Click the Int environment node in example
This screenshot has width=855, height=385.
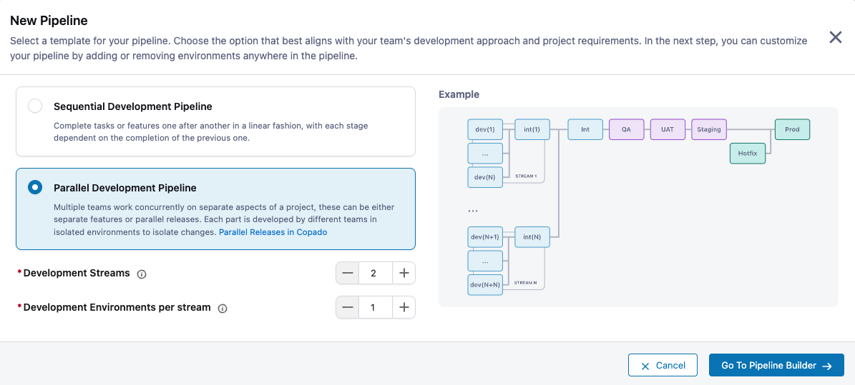[x=585, y=129]
